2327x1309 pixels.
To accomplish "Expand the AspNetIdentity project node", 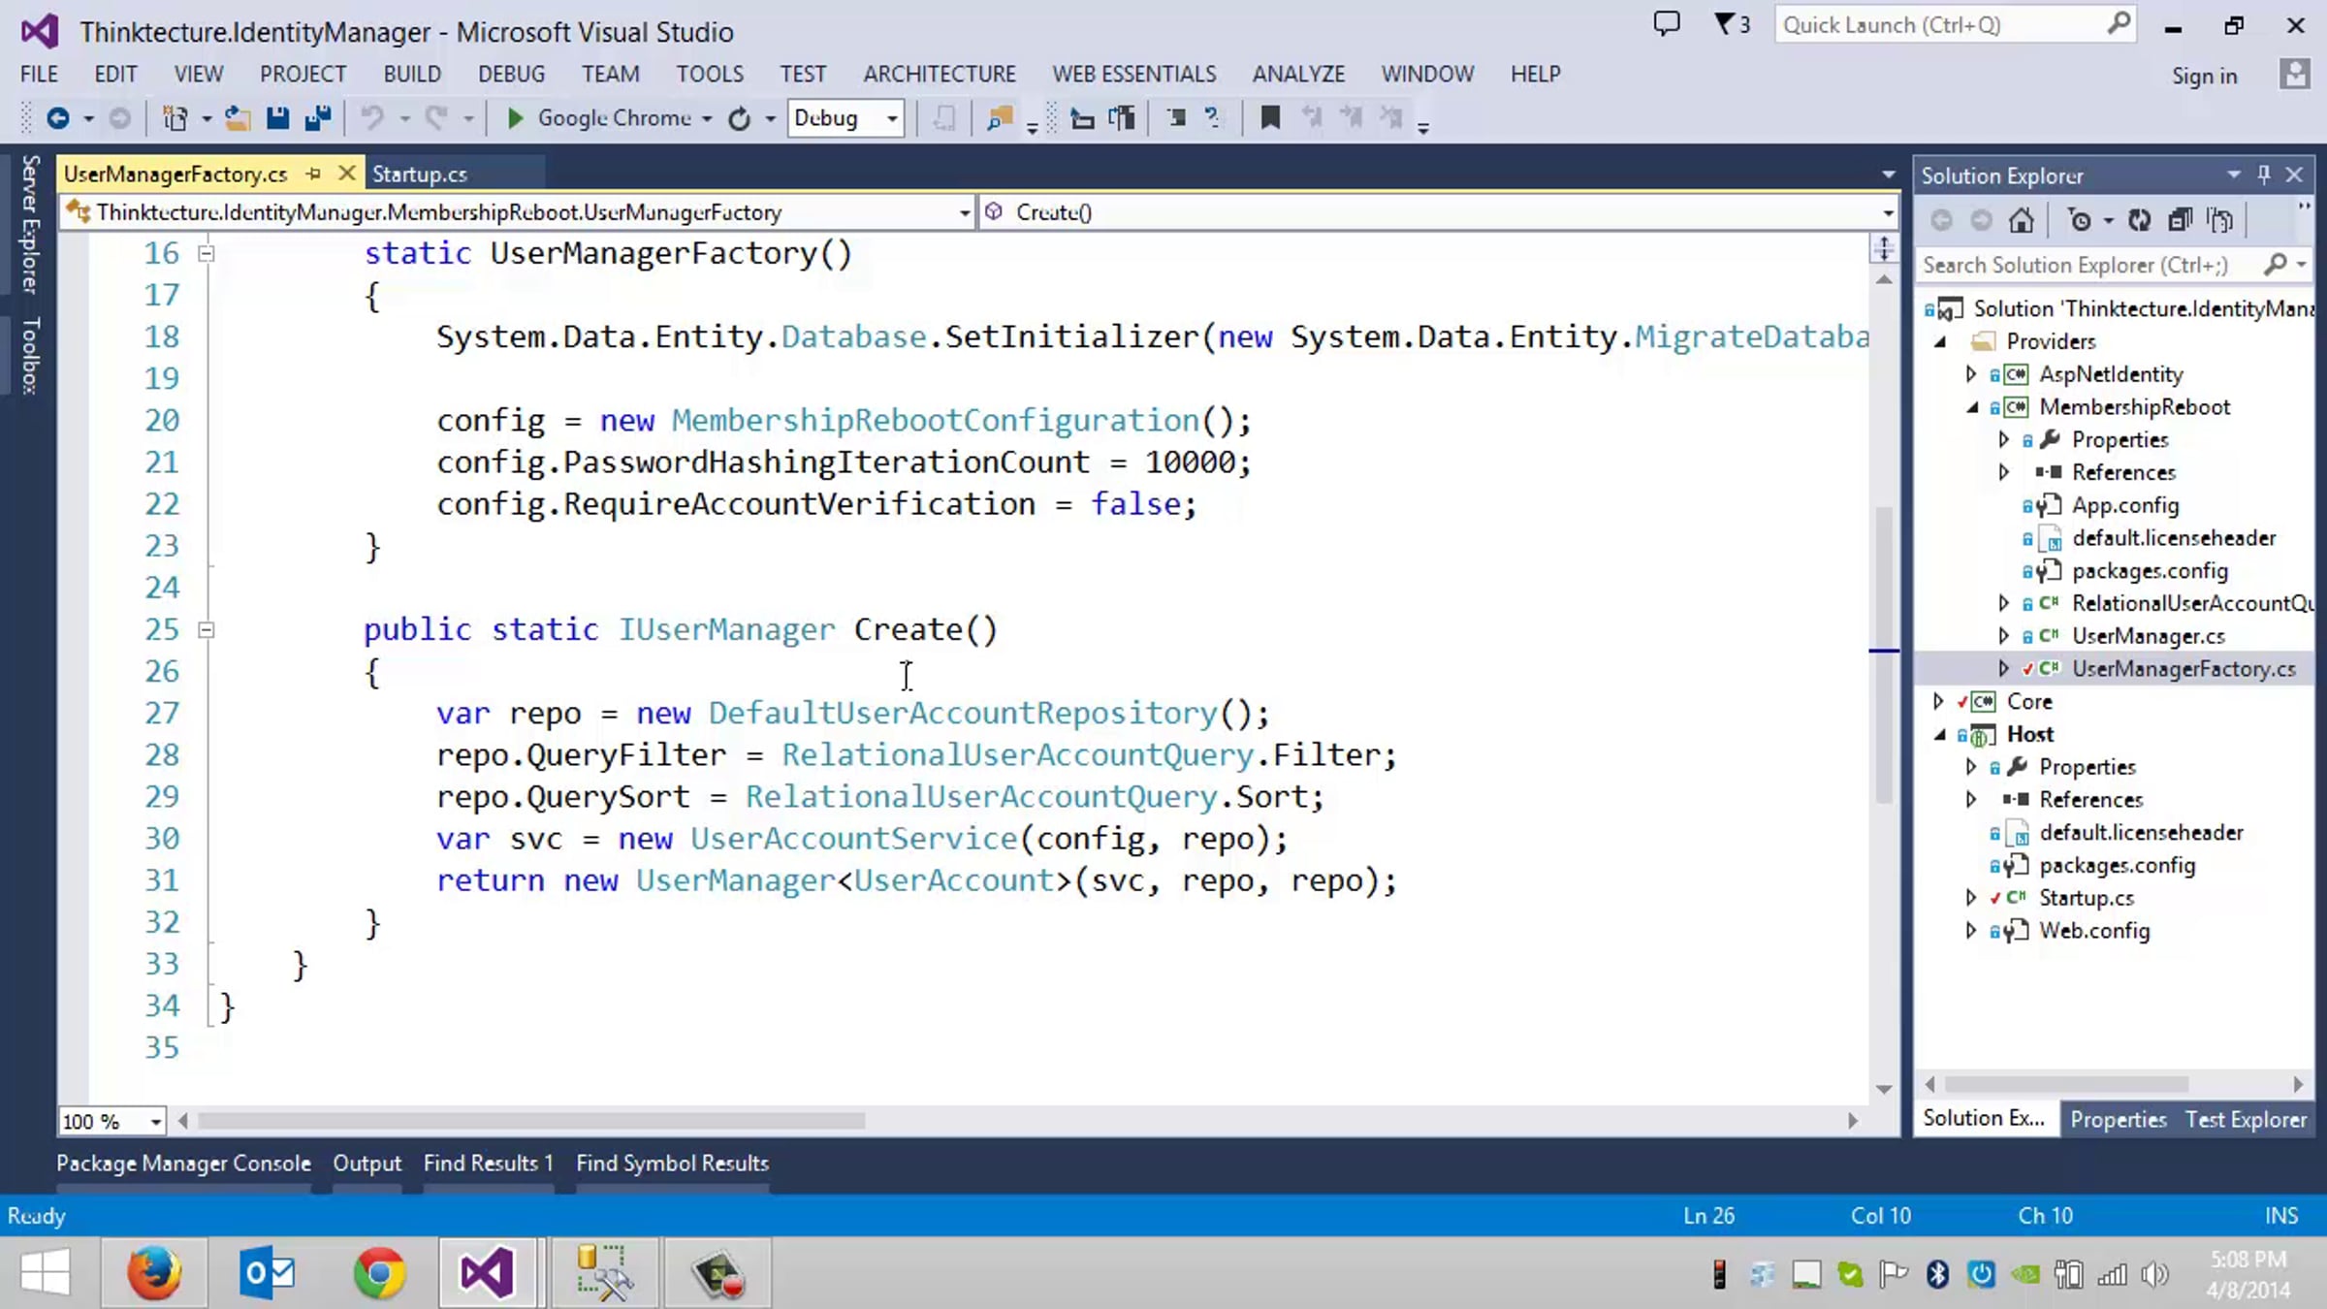I will tap(1970, 374).
